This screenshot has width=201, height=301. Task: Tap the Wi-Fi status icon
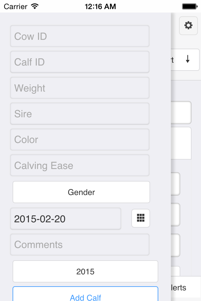click(x=35, y=6)
